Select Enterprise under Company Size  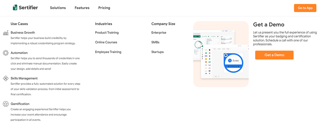158,33
